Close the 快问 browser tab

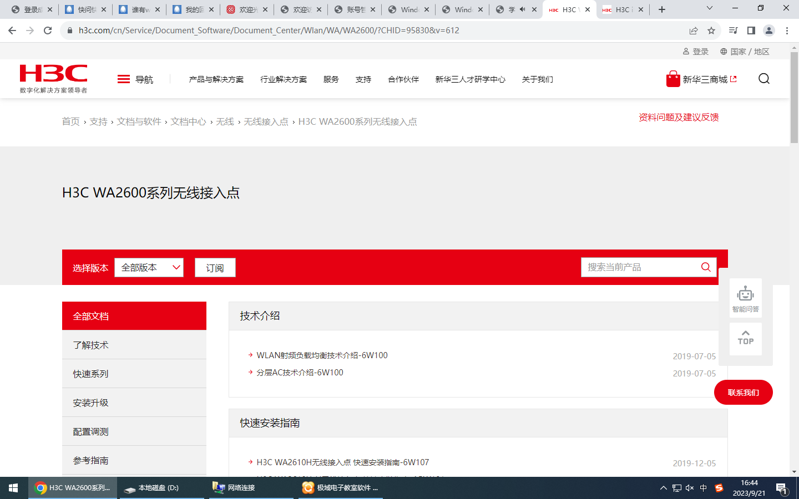[104, 9]
